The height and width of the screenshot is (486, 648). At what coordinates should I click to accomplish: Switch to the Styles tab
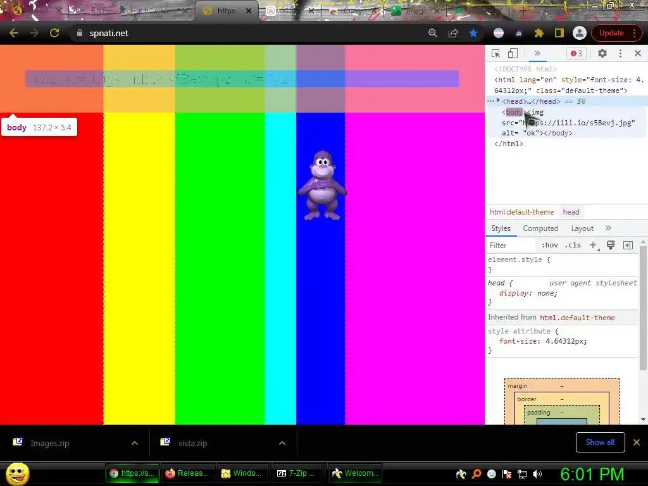(x=501, y=228)
